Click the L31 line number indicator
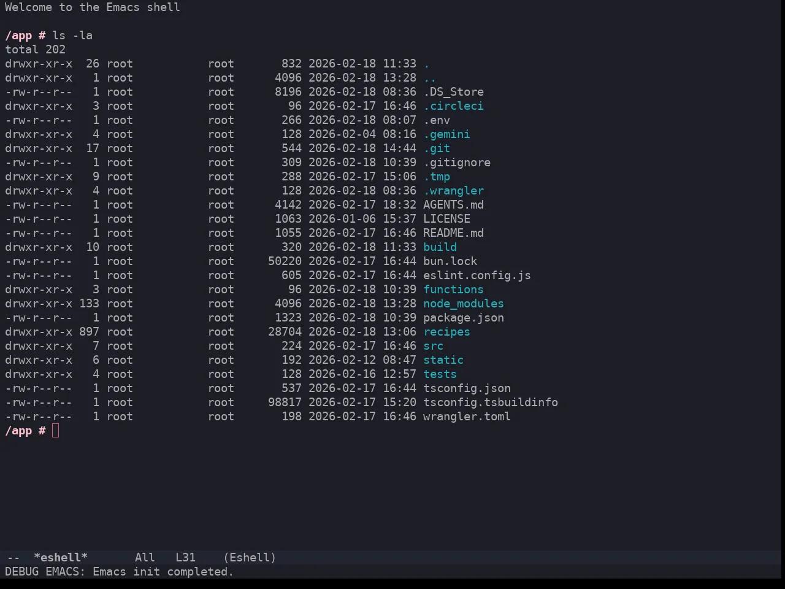Image resolution: width=785 pixels, height=589 pixels. 185,558
